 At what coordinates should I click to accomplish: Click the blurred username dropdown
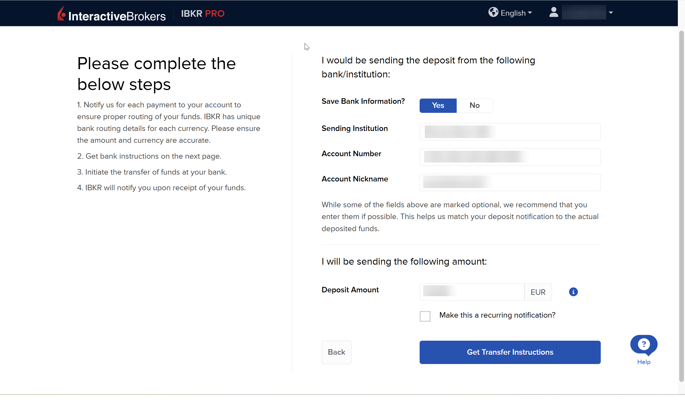click(583, 12)
